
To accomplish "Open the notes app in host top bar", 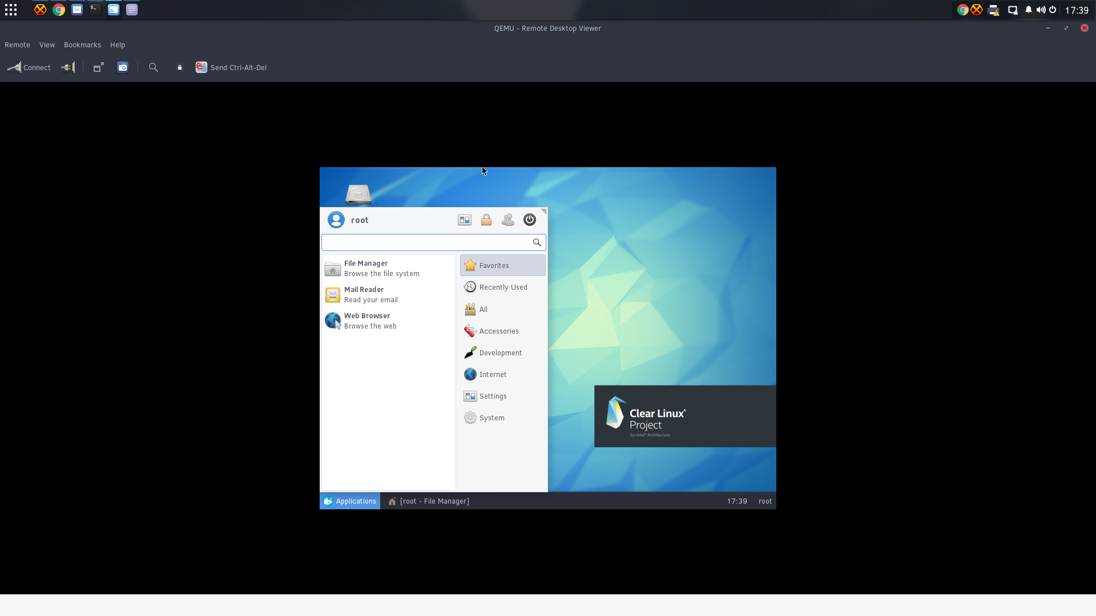I will 132,10.
